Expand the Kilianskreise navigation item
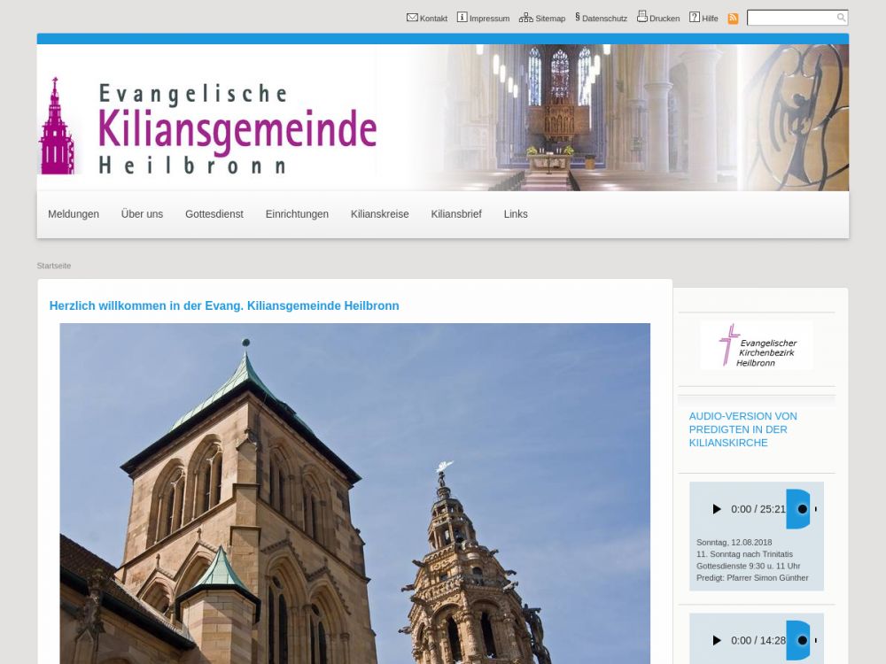 pyautogui.click(x=379, y=214)
